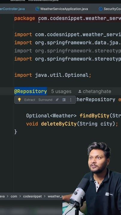
Task: Click the package declaration line
Action: click(68, 19)
